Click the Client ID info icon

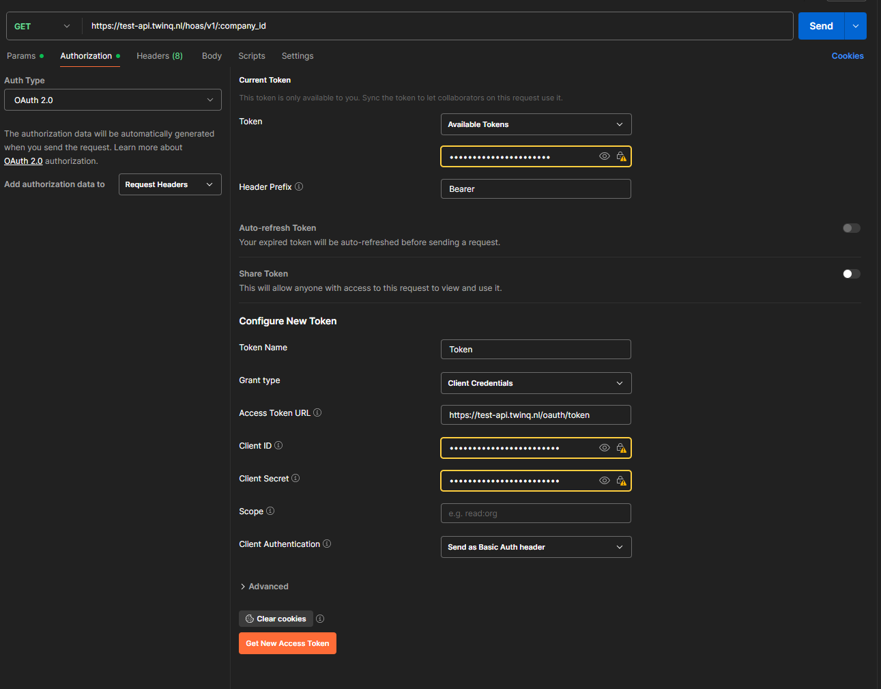[x=278, y=445]
